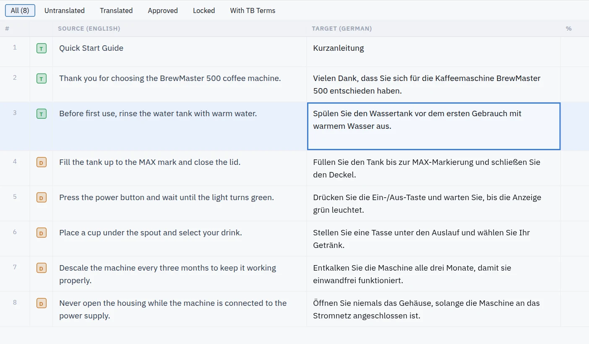Click the draft status badge on segment 4

click(41, 162)
